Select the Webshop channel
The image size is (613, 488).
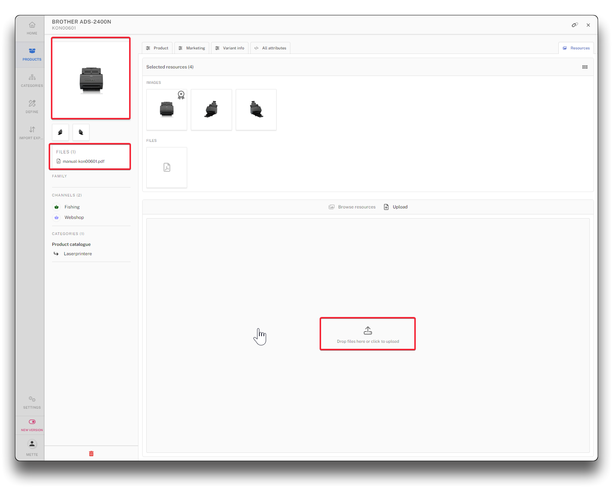(x=74, y=217)
